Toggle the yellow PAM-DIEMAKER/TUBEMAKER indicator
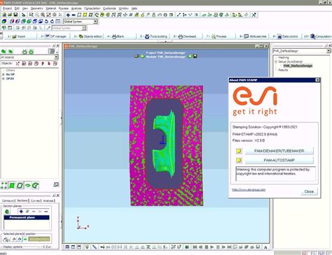This screenshot has height=255, width=332. pyautogui.click(x=239, y=151)
